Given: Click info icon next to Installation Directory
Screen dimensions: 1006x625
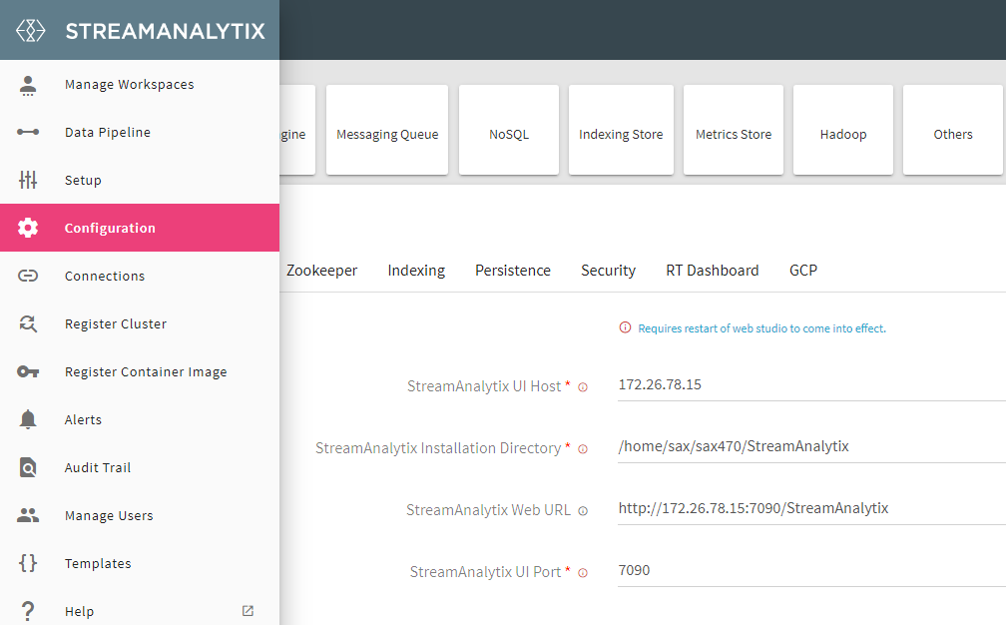Looking at the screenshot, I should (x=583, y=449).
